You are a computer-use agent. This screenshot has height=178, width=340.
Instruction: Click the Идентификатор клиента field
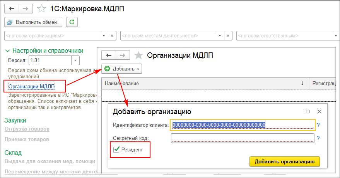[x=243, y=125]
